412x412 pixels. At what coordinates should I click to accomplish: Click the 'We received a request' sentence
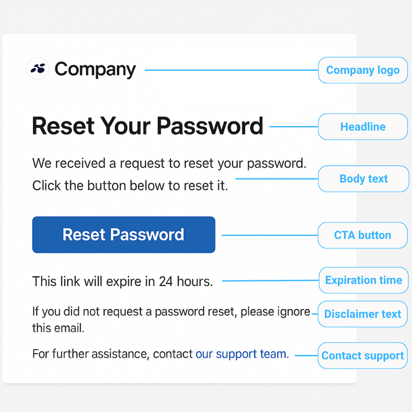click(x=169, y=163)
